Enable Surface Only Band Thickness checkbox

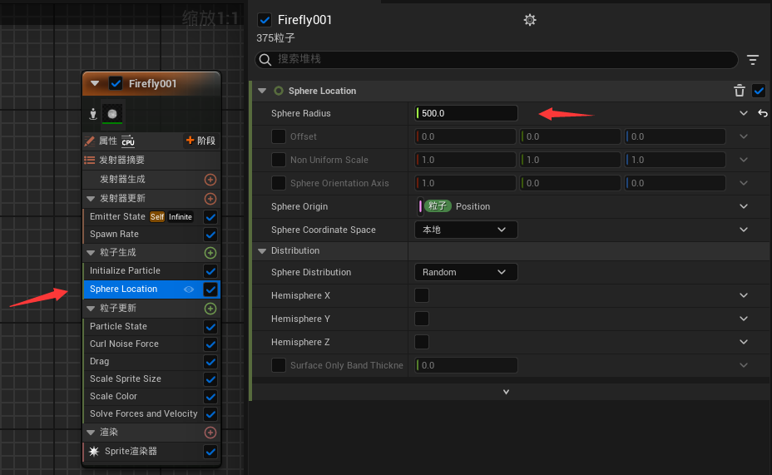coord(279,365)
